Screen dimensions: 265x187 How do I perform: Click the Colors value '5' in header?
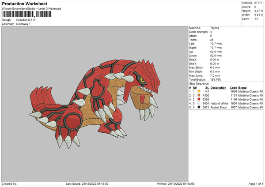pos(255,7)
